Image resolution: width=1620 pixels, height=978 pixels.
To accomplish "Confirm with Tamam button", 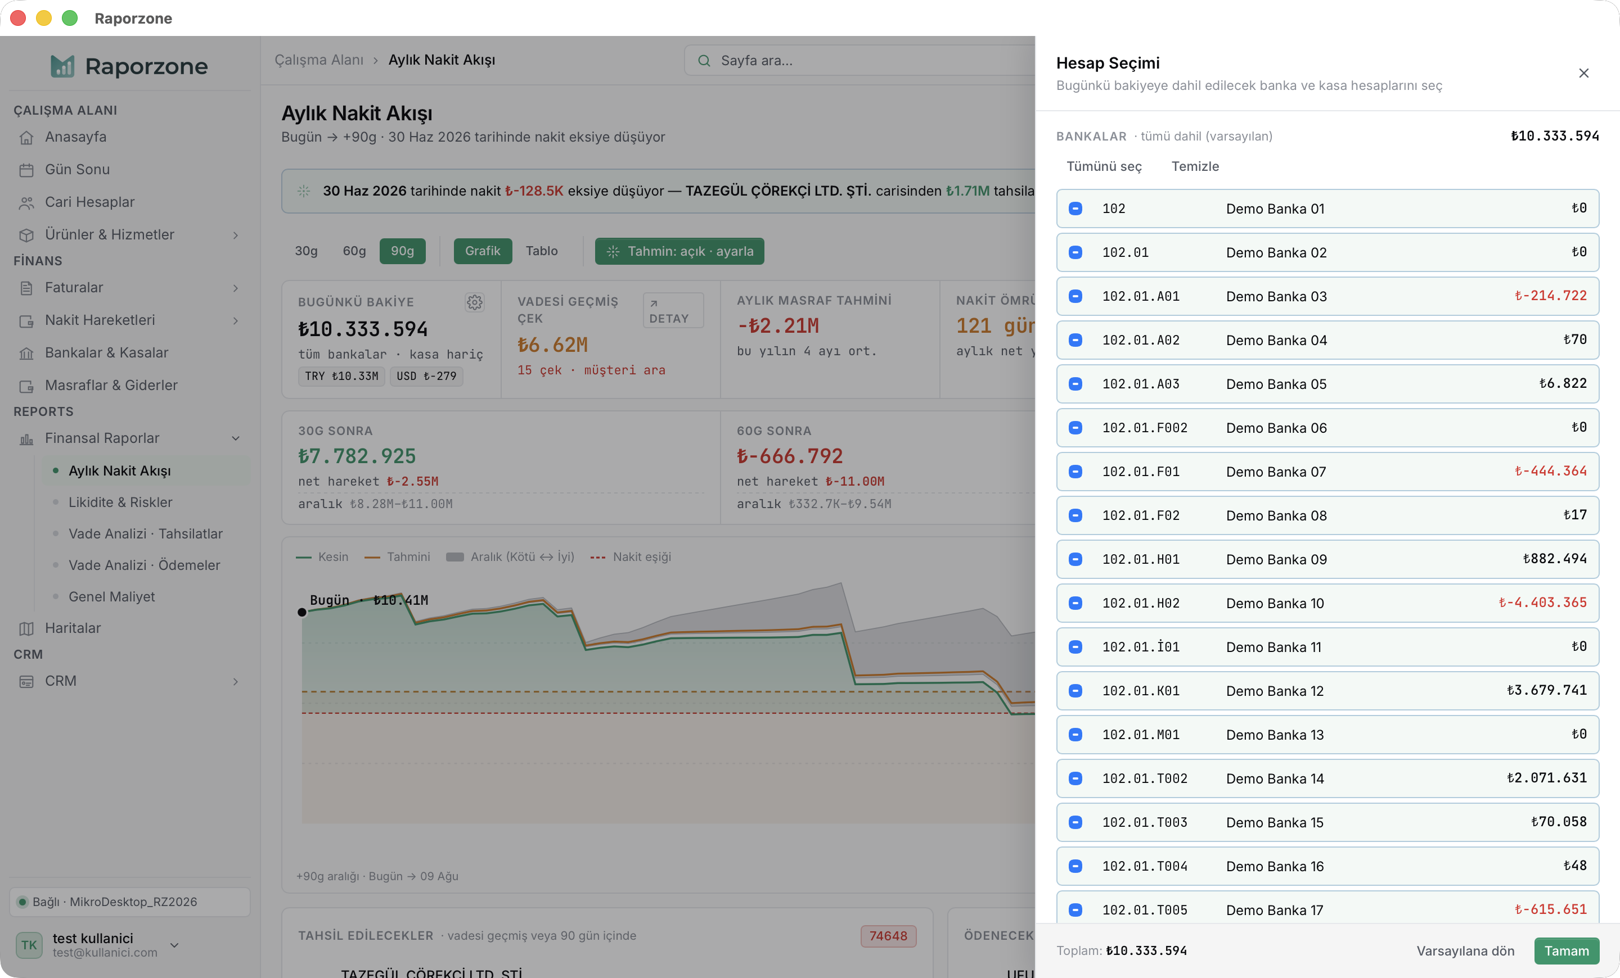I will (x=1567, y=951).
